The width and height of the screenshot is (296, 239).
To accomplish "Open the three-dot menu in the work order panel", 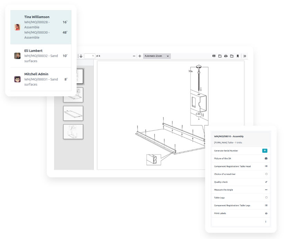I will coord(266,221).
